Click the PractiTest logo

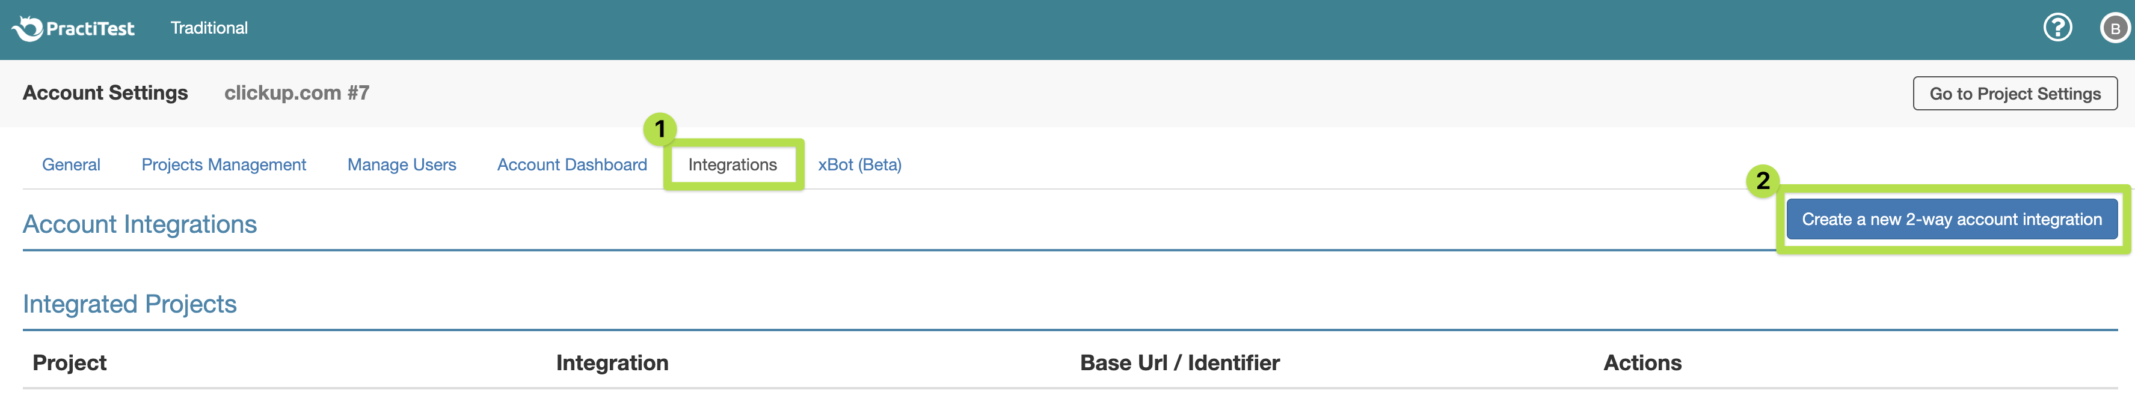(x=73, y=28)
